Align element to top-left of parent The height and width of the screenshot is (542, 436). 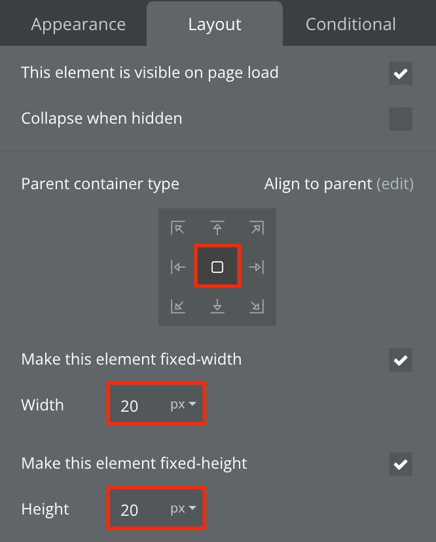click(x=177, y=228)
